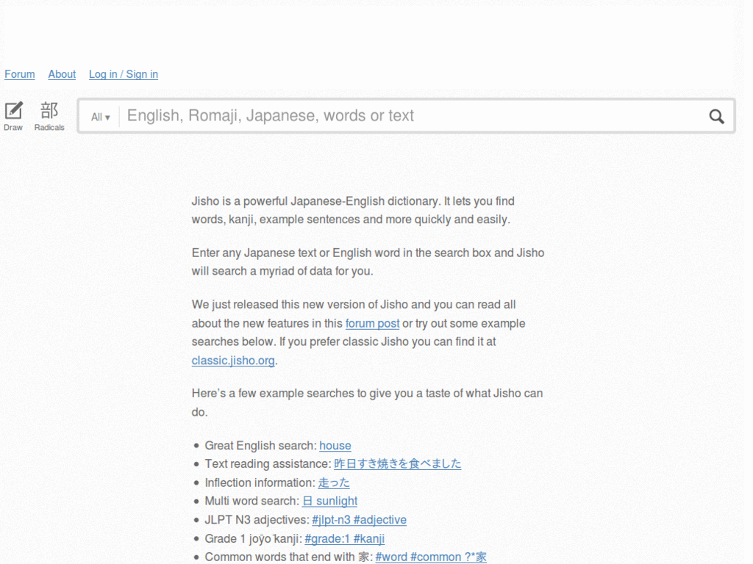Click the #kanji tag link
753x564 pixels.
point(370,539)
